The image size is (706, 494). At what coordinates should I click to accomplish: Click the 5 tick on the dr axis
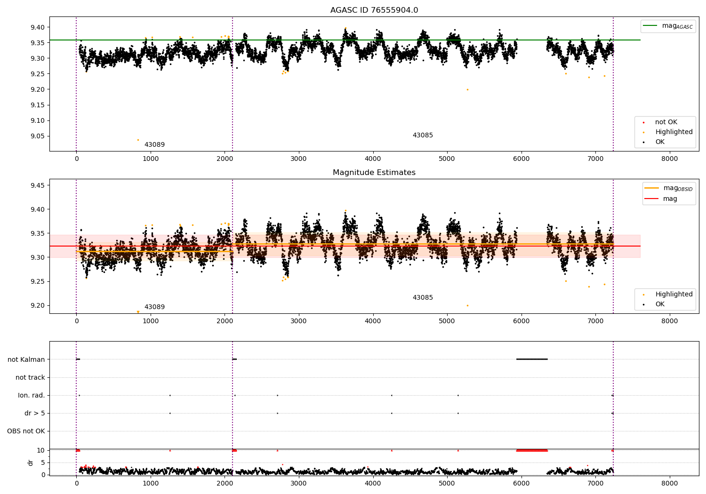43,462
